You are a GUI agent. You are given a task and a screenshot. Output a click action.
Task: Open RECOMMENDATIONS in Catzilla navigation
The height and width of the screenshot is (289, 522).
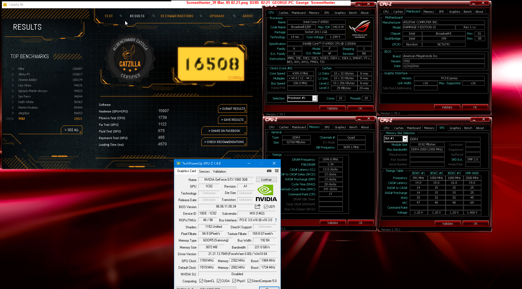[x=177, y=16]
